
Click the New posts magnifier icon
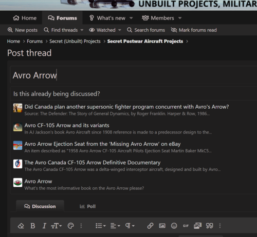[x=10, y=30]
